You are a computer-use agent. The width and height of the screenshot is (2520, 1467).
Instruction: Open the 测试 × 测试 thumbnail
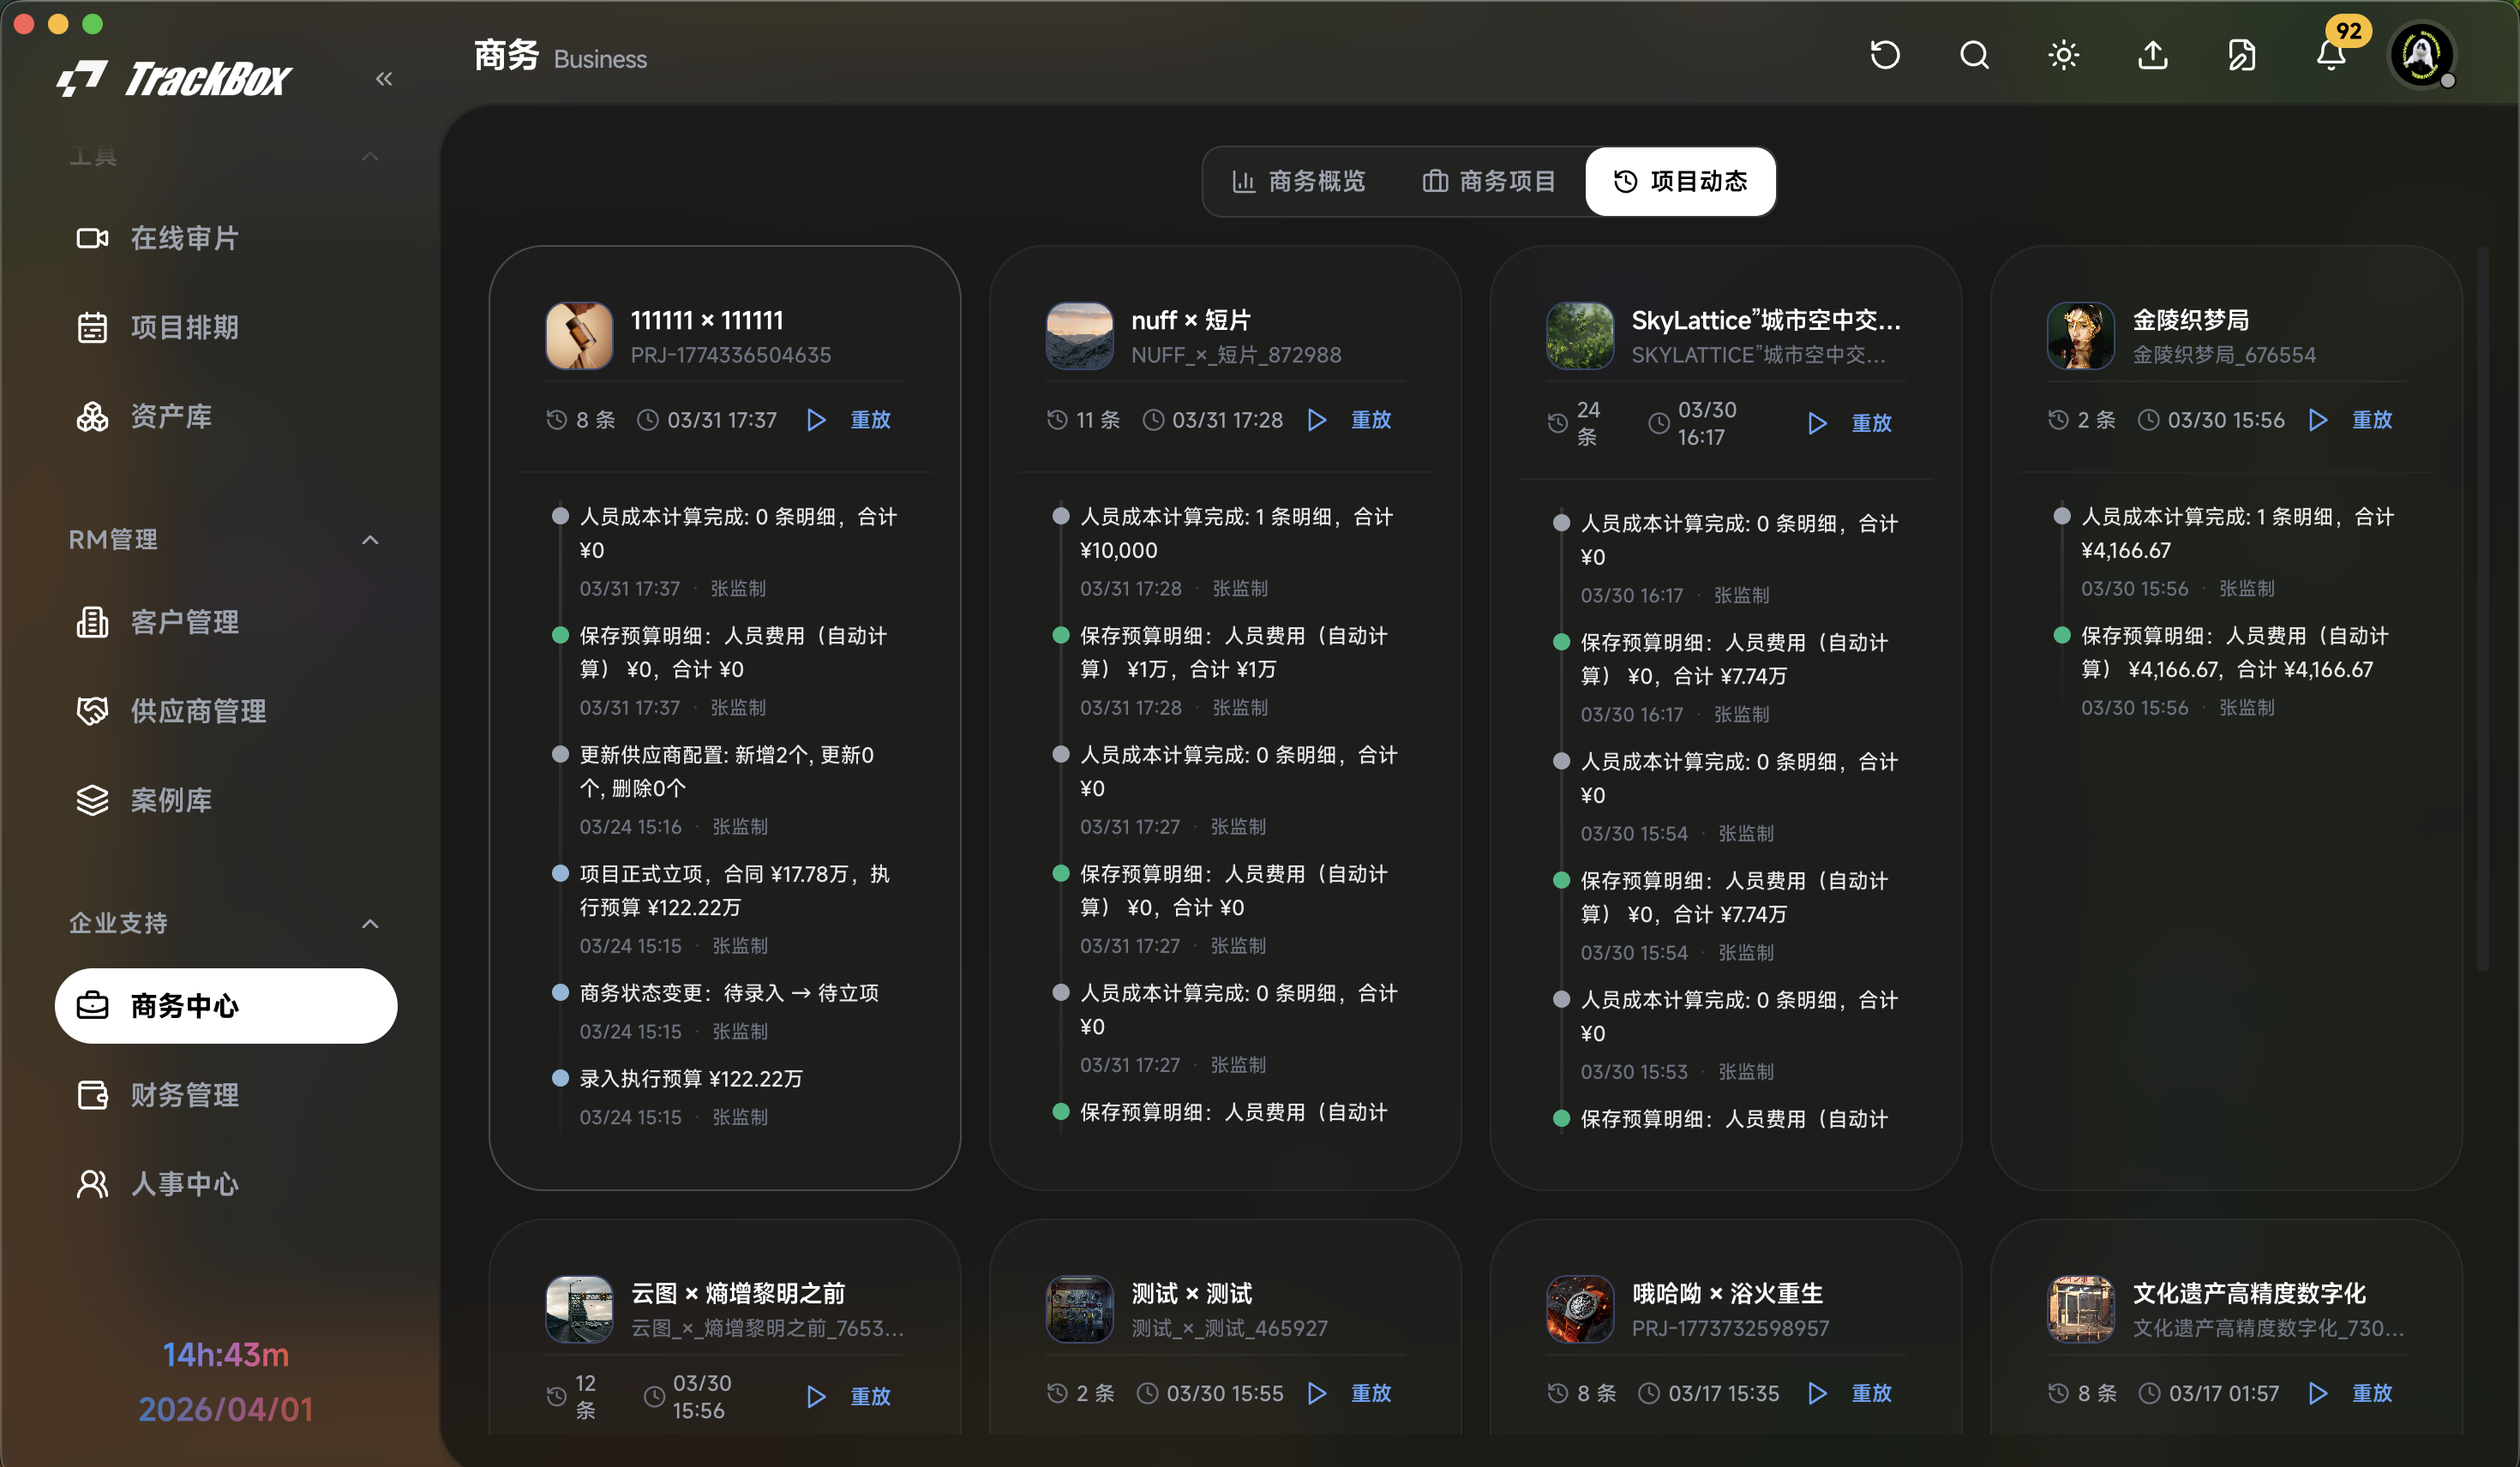[1079, 1309]
